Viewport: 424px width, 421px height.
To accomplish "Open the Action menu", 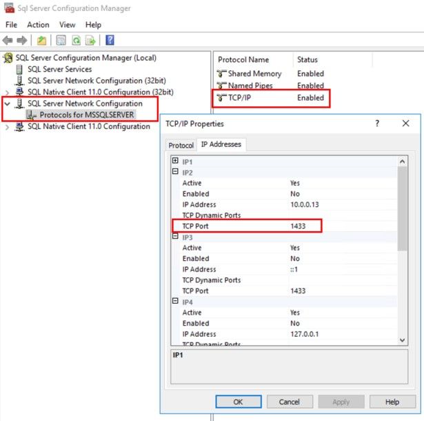I will 38,25.
